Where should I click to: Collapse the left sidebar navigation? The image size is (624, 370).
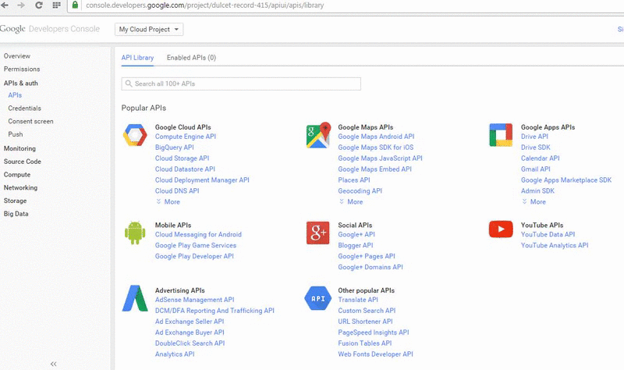coord(54,364)
